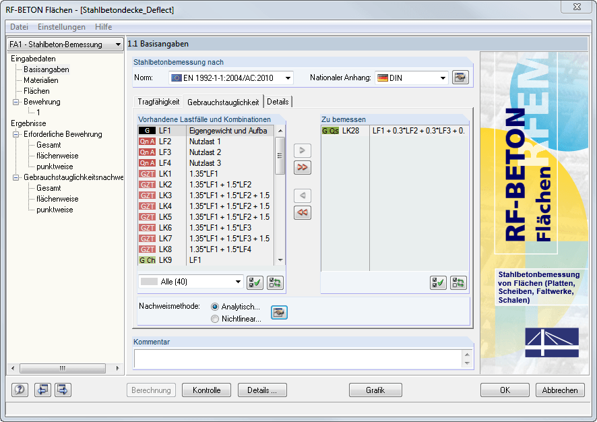Select Flächen in navigator tree
597x422 pixels.
click(x=36, y=90)
